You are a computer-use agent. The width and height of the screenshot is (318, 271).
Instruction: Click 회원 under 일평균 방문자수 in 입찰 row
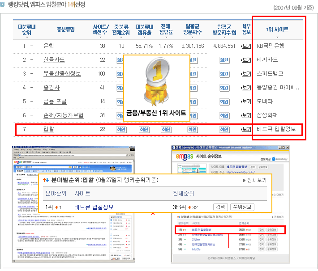pyautogui.click(x=192, y=129)
